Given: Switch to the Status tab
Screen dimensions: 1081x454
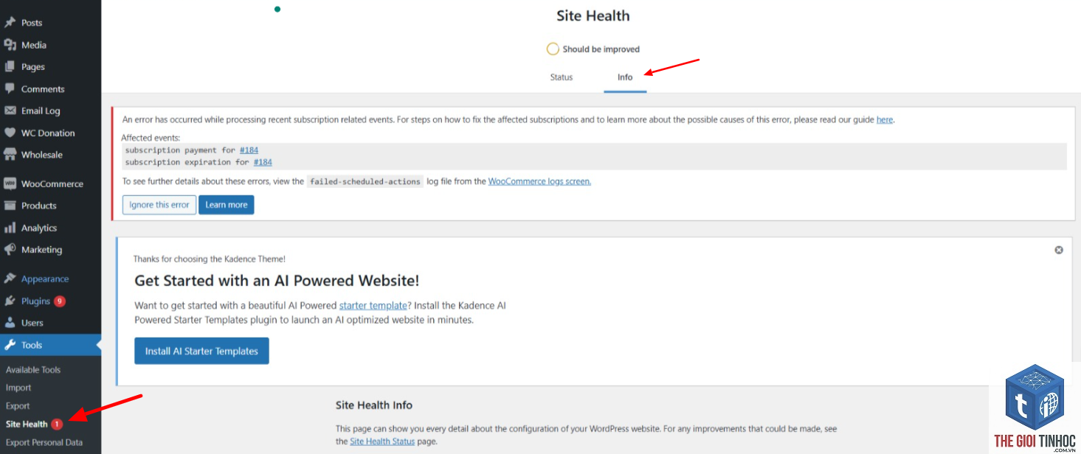Looking at the screenshot, I should [x=562, y=77].
